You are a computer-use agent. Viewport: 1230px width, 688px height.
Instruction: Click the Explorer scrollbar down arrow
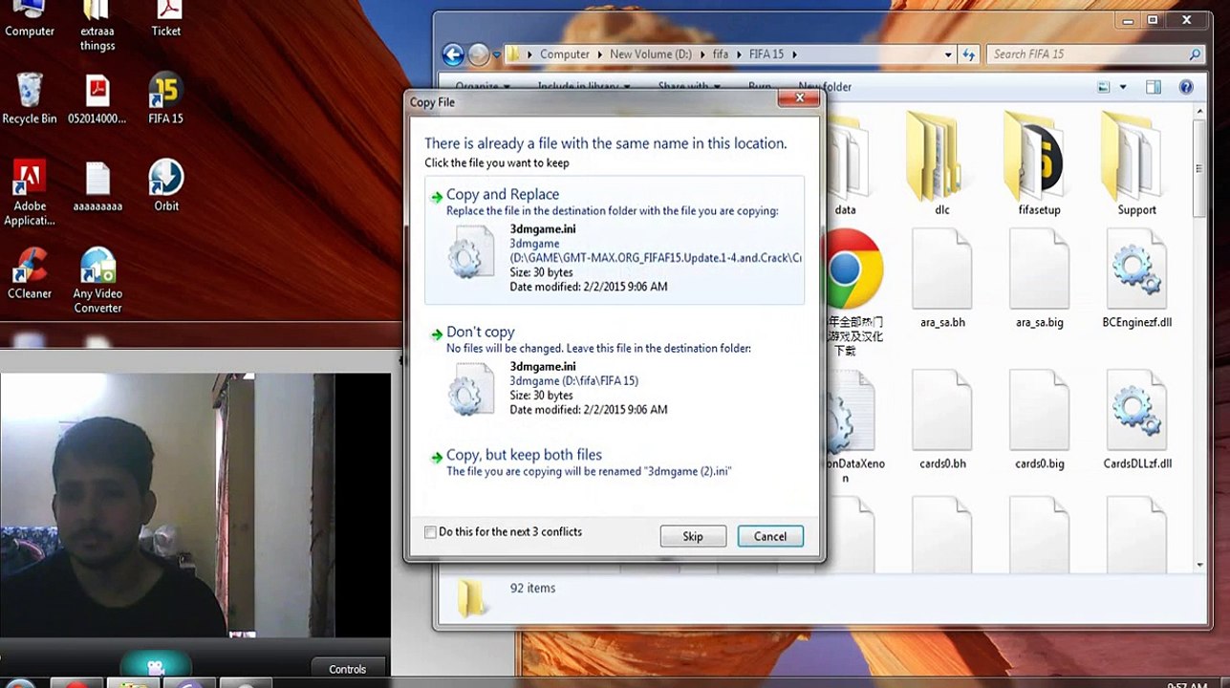1201,566
